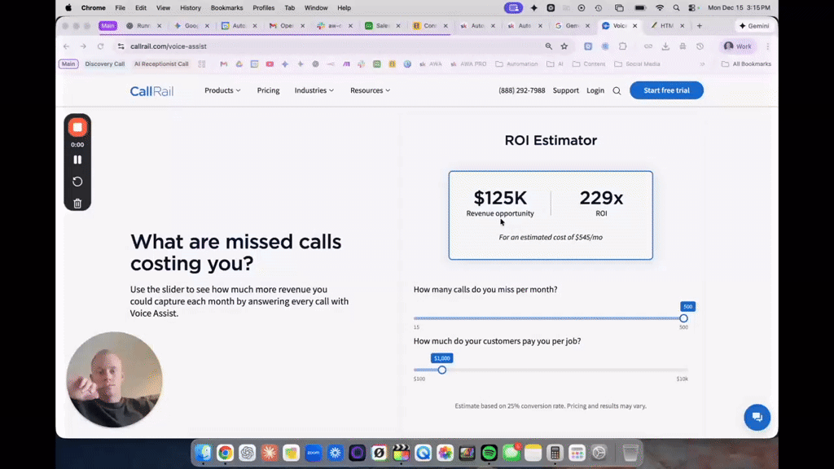Open the File menu in menu bar

[121, 8]
